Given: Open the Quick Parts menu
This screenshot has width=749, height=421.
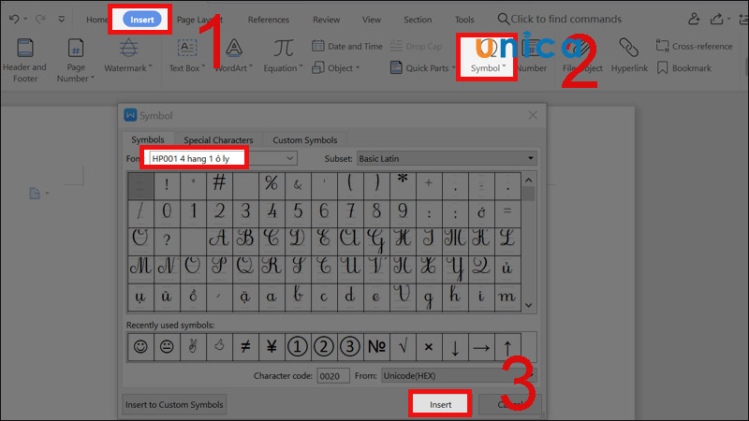Looking at the screenshot, I should [422, 67].
